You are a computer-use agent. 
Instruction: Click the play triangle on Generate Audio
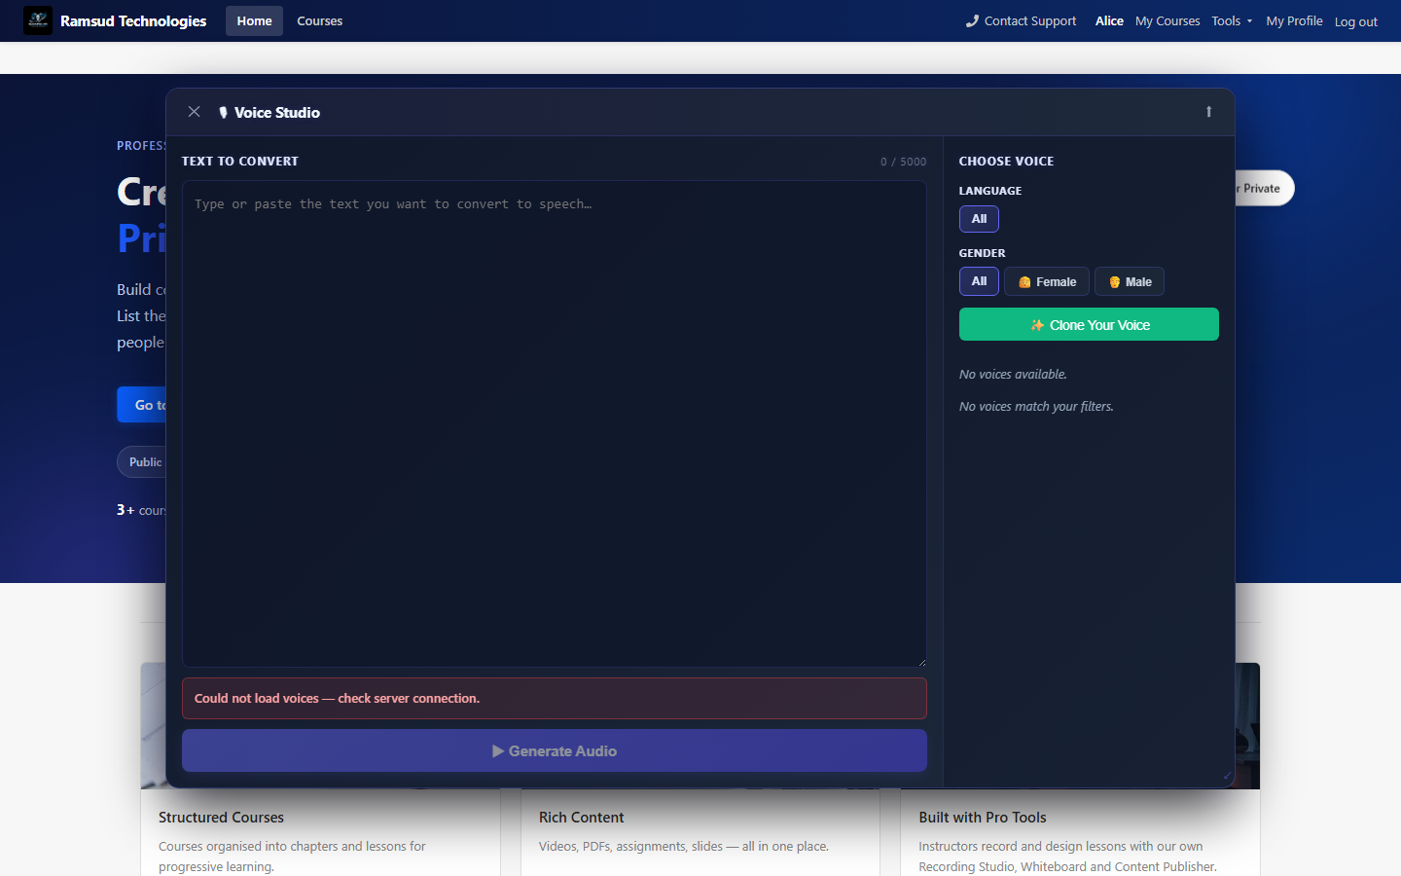coord(498,751)
